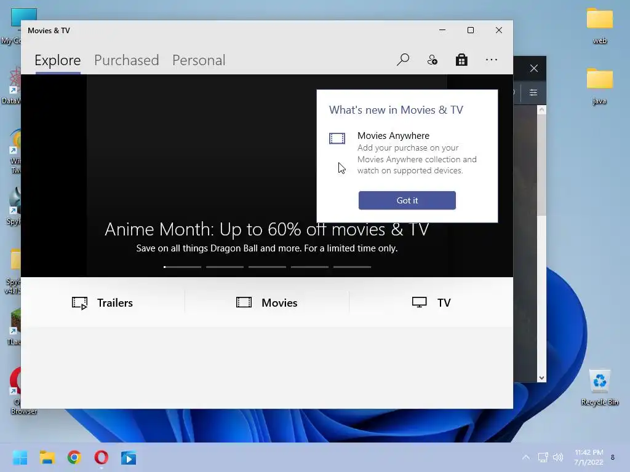Open File Explorer from the taskbar
This screenshot has height=472, width=630.
[47, 457]
